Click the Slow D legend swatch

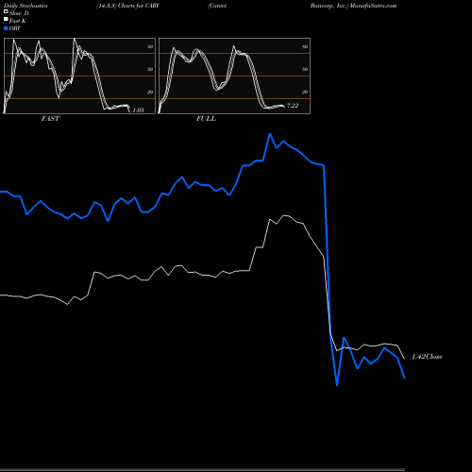click(6, 12)
